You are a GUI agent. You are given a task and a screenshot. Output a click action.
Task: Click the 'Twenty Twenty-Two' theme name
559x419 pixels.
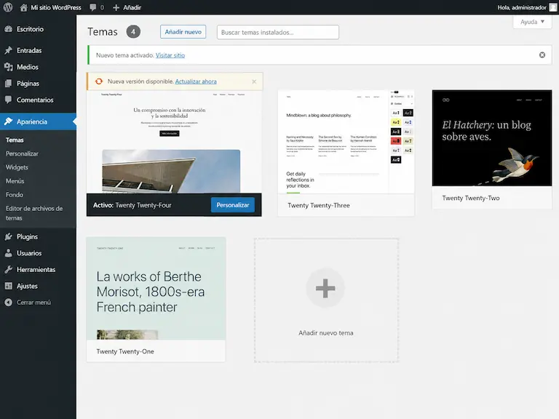(471, 198)
